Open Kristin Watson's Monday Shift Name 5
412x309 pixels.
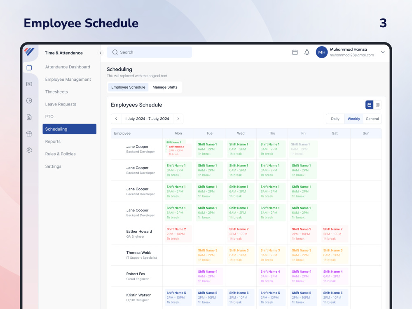pyautogui.click(x=178, y=297)
